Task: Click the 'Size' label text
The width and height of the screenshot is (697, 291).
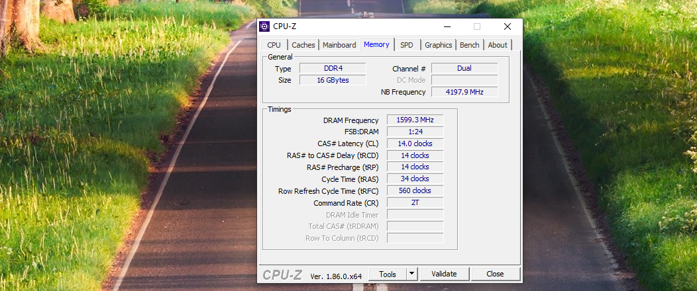Action: pyautogui.click(x=284, y=80)
